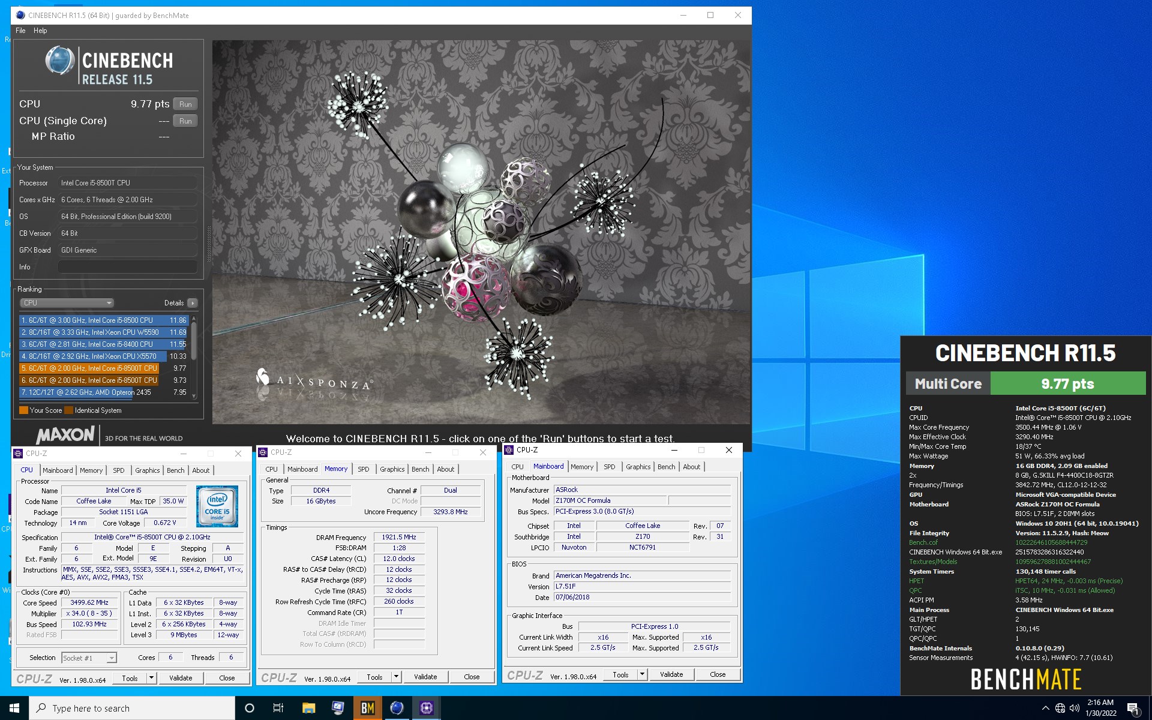Open Bench tab in left CPU-Z
Screen dimensions: 1152x720
tap(175, 470)
